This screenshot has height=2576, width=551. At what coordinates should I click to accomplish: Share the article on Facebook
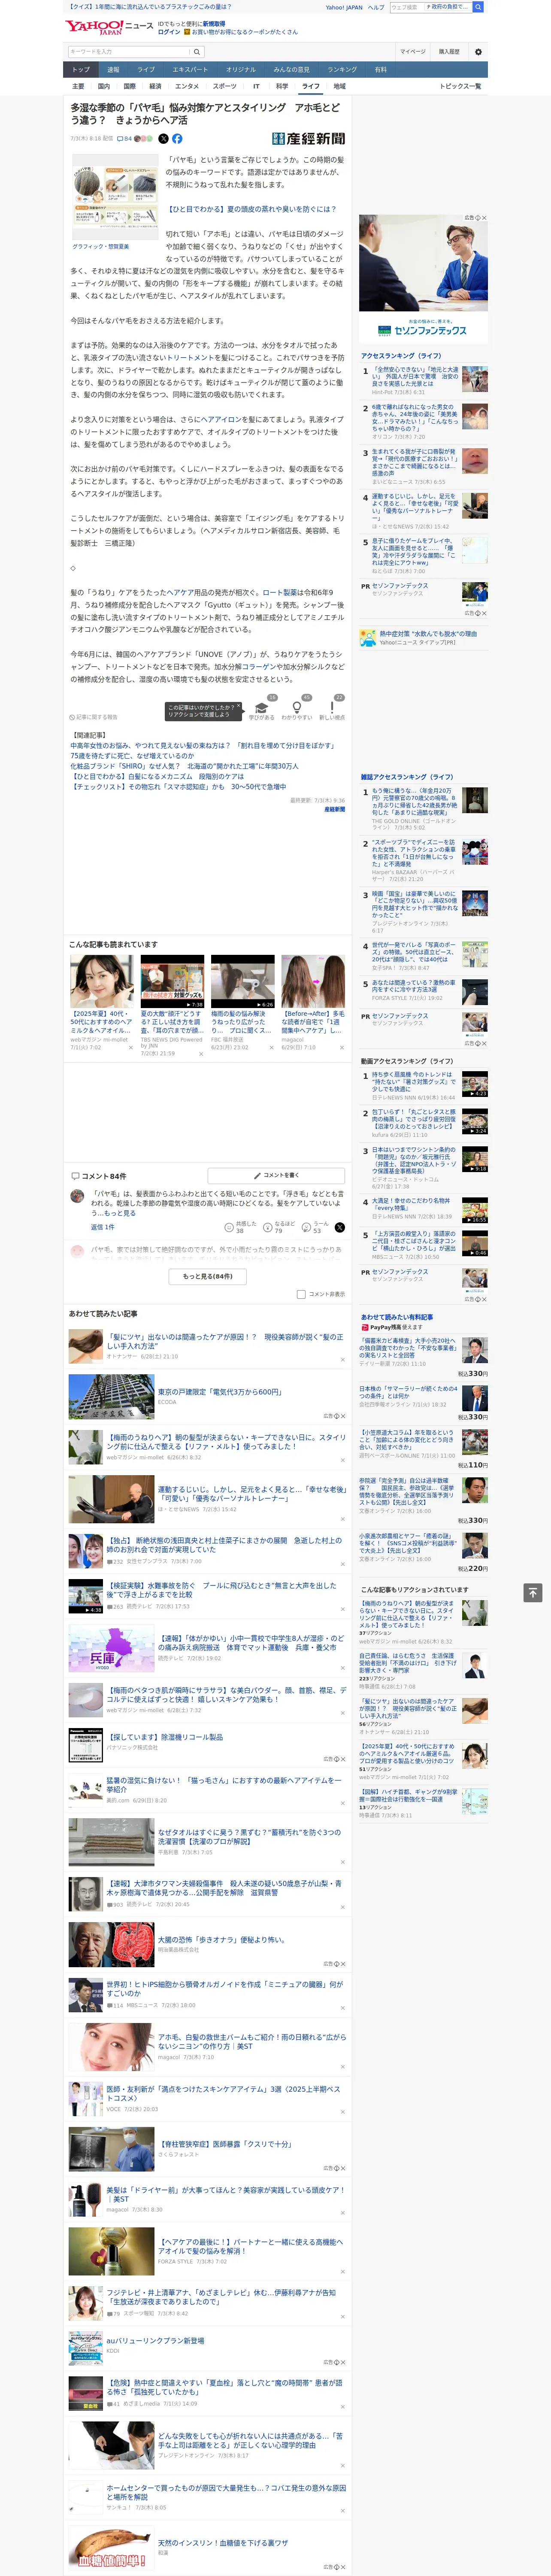(177, 139)
